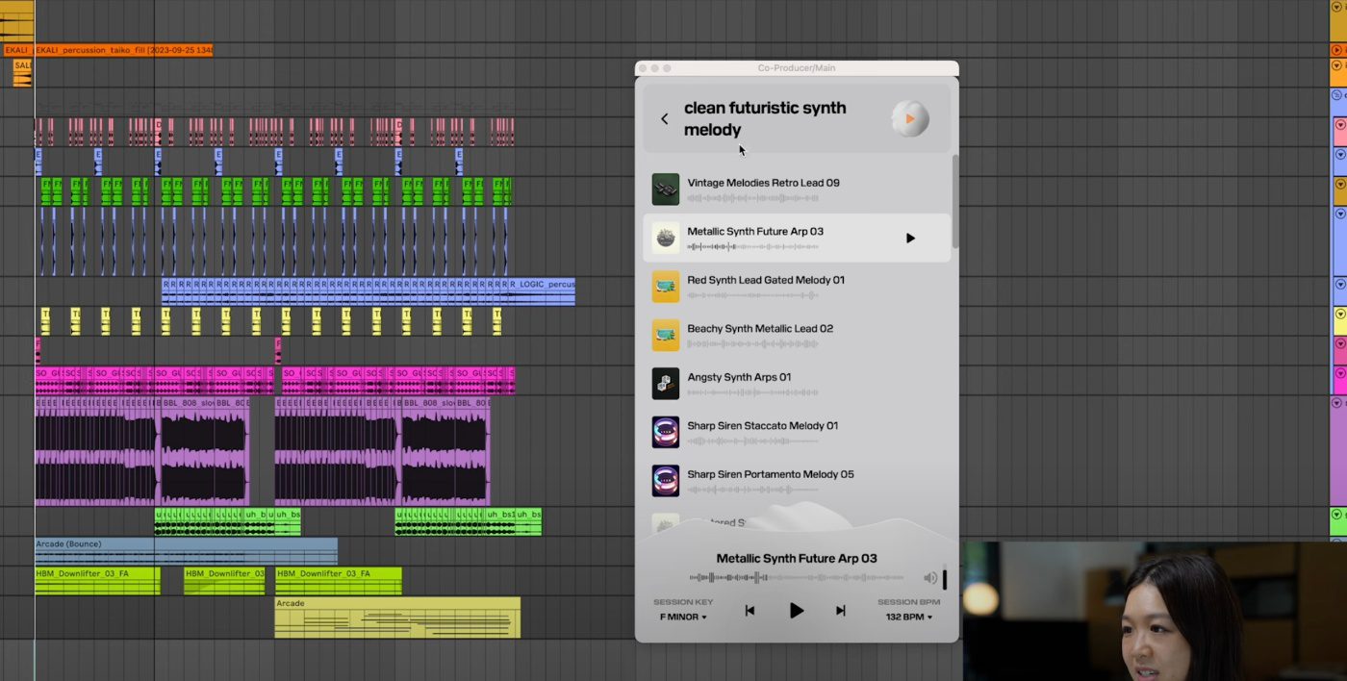
Task: Click the bottom player waveform scrubber
Action: (x=796, y=578)
